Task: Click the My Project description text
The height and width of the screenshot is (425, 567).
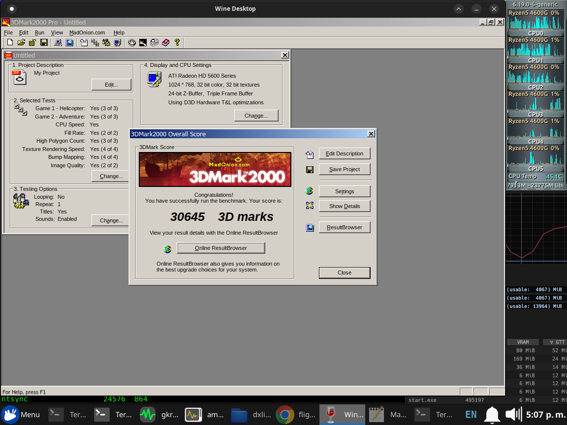Action: click(x=47, y=73)
